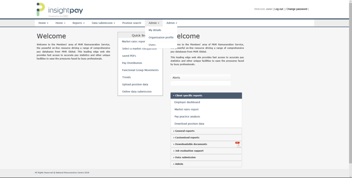
Task: Open the Reports menu in navigation bar
Action: click(79, 23)
